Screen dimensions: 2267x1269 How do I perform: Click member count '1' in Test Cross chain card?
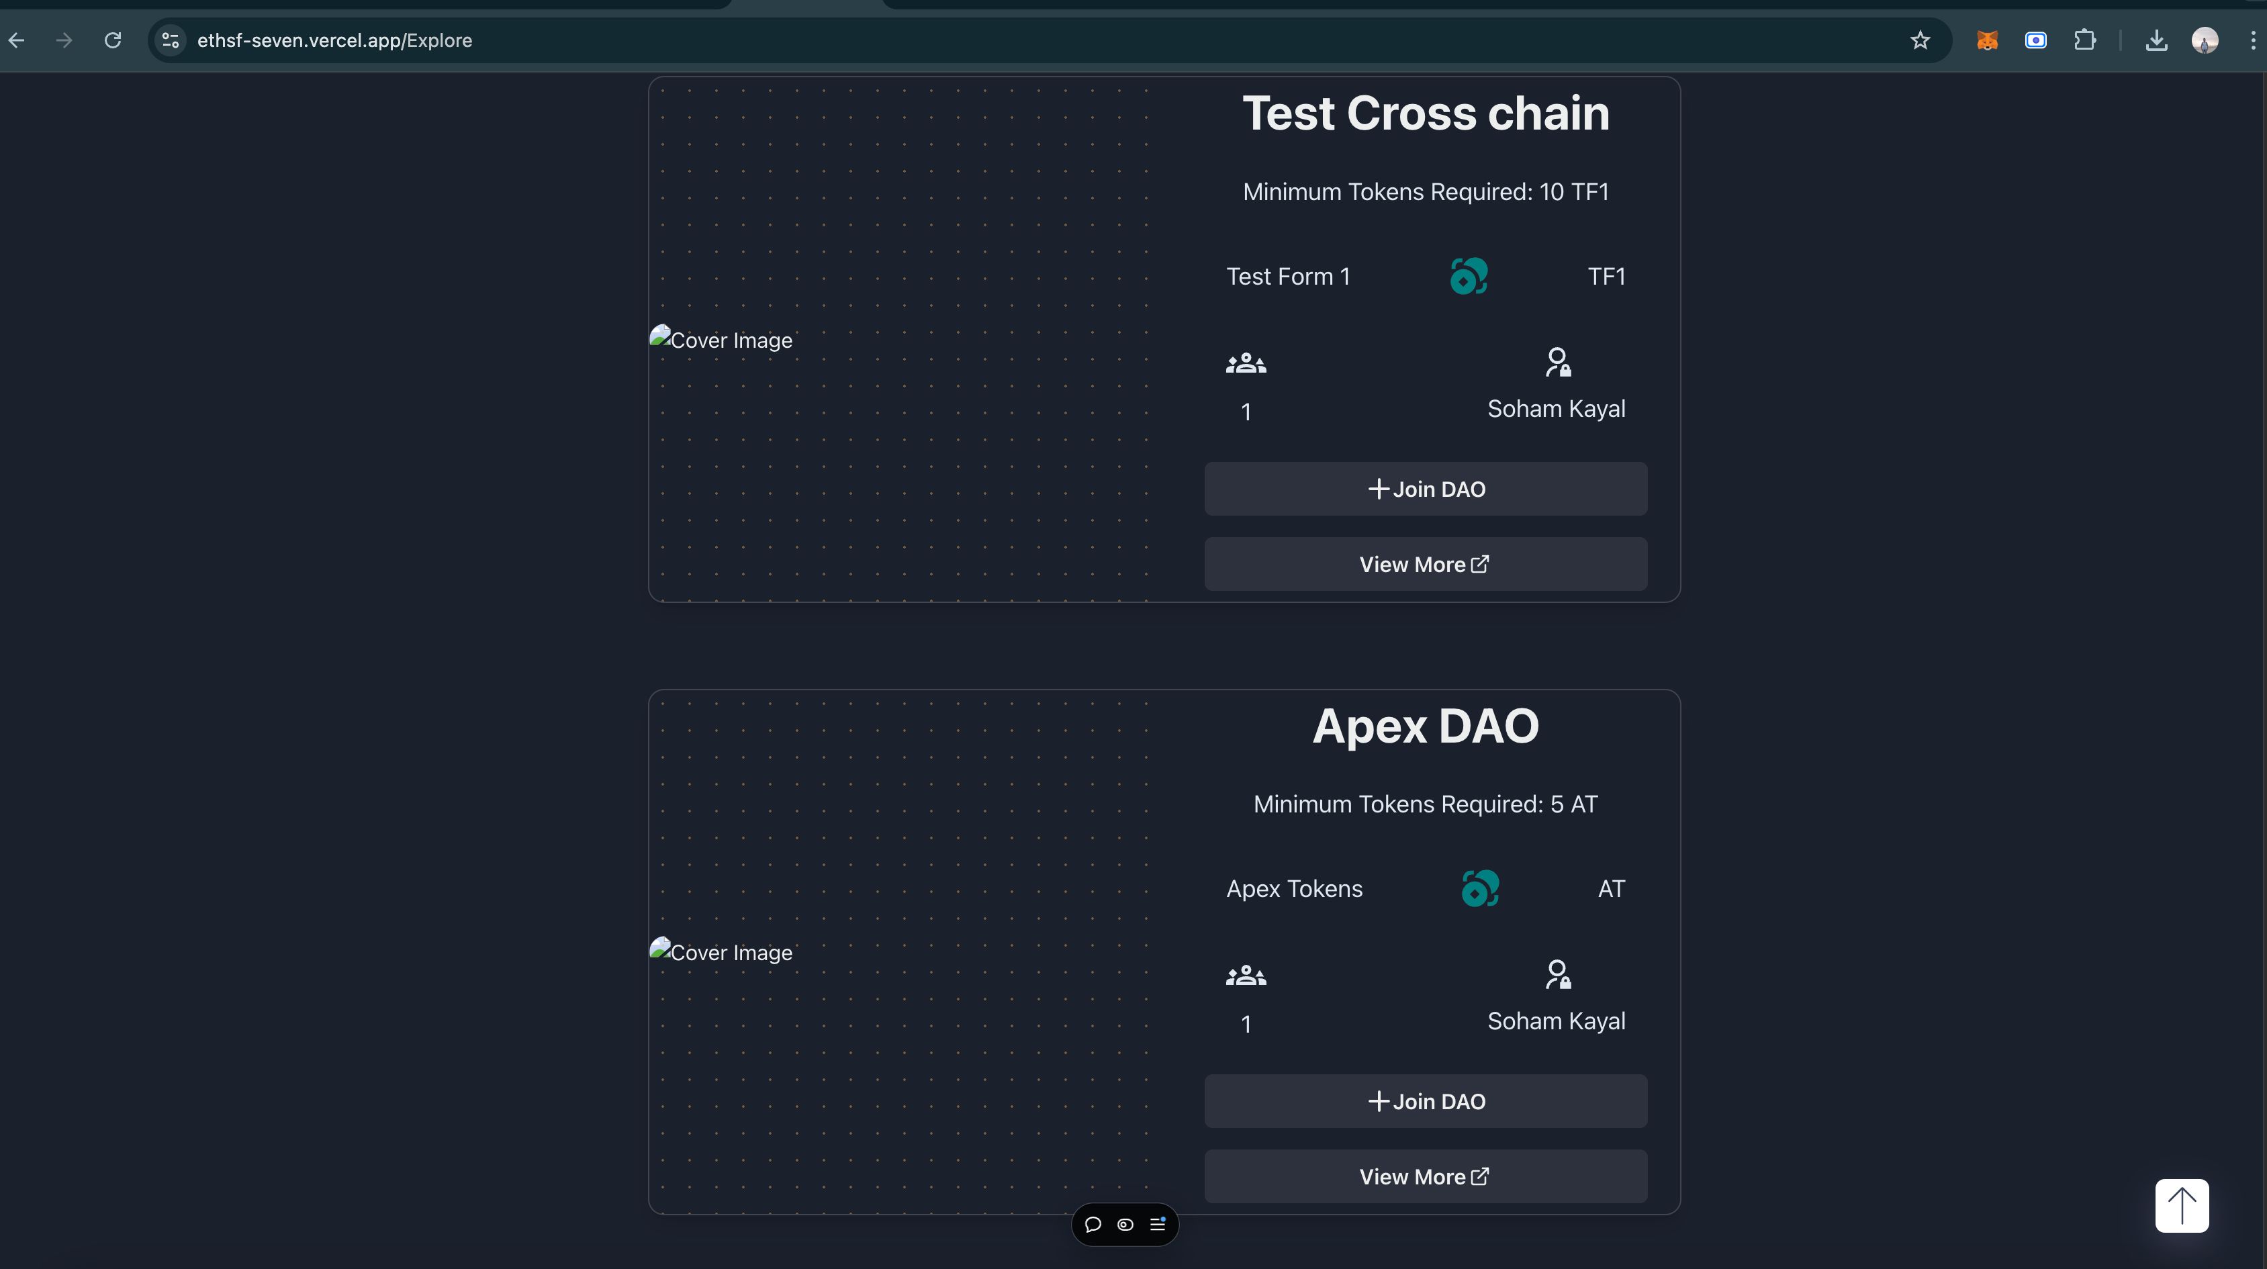(x=1246, y=412)
